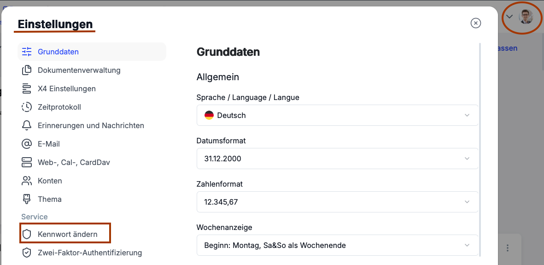This screenshot has height=265, width=544.
Task: Switch to Erinnerungen und Nachrichten section
Action: tap(91, 125)
